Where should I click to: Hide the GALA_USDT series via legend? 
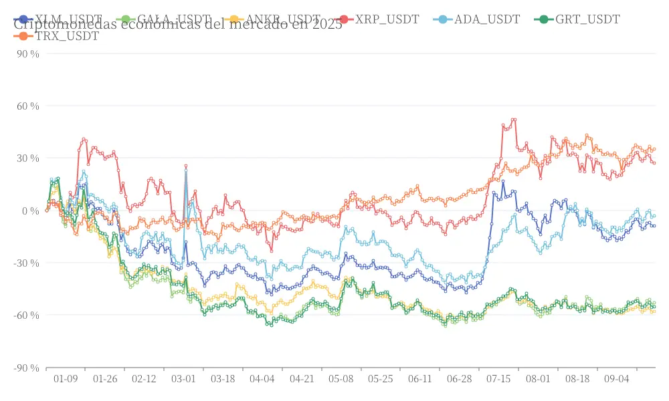164,19
